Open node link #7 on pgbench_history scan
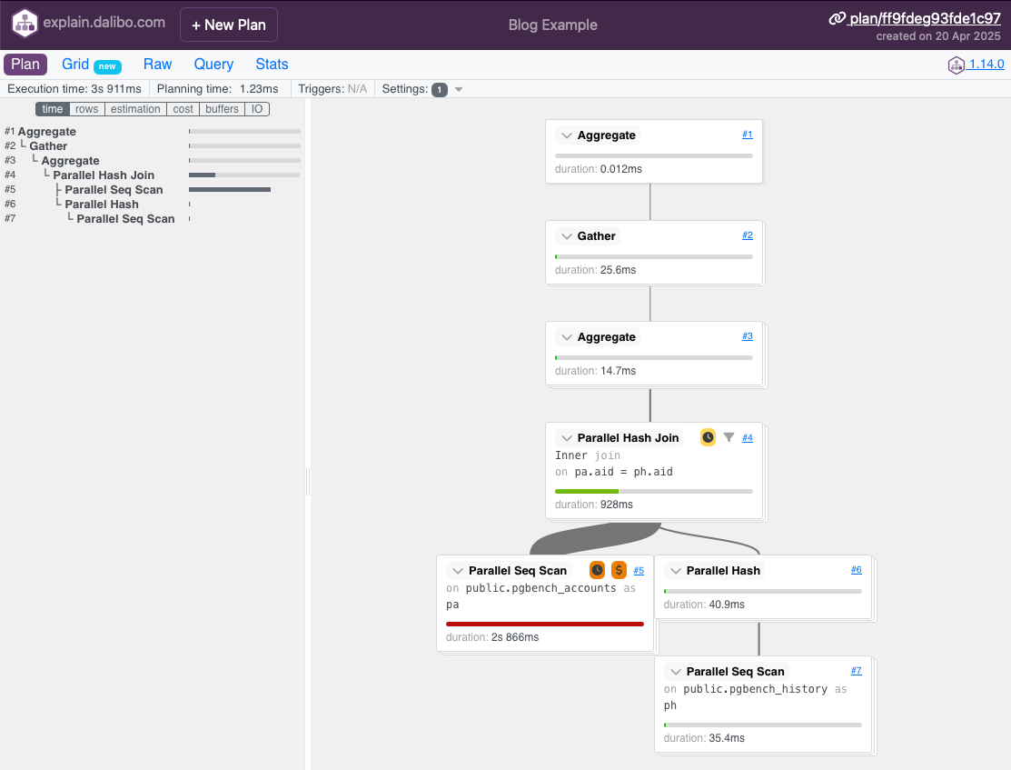1011x770 pixels. click(x=857, y=671)
